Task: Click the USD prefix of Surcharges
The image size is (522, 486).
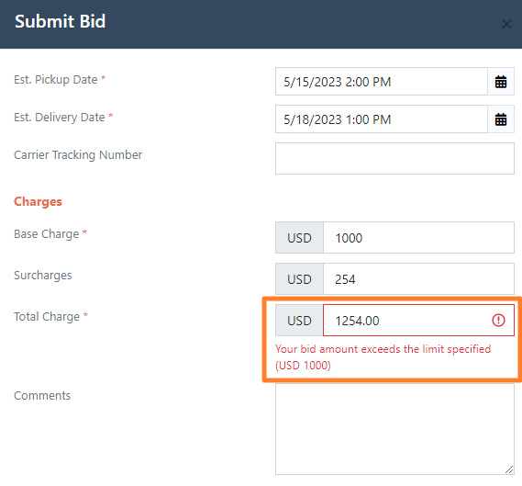Action: point(299,279)
